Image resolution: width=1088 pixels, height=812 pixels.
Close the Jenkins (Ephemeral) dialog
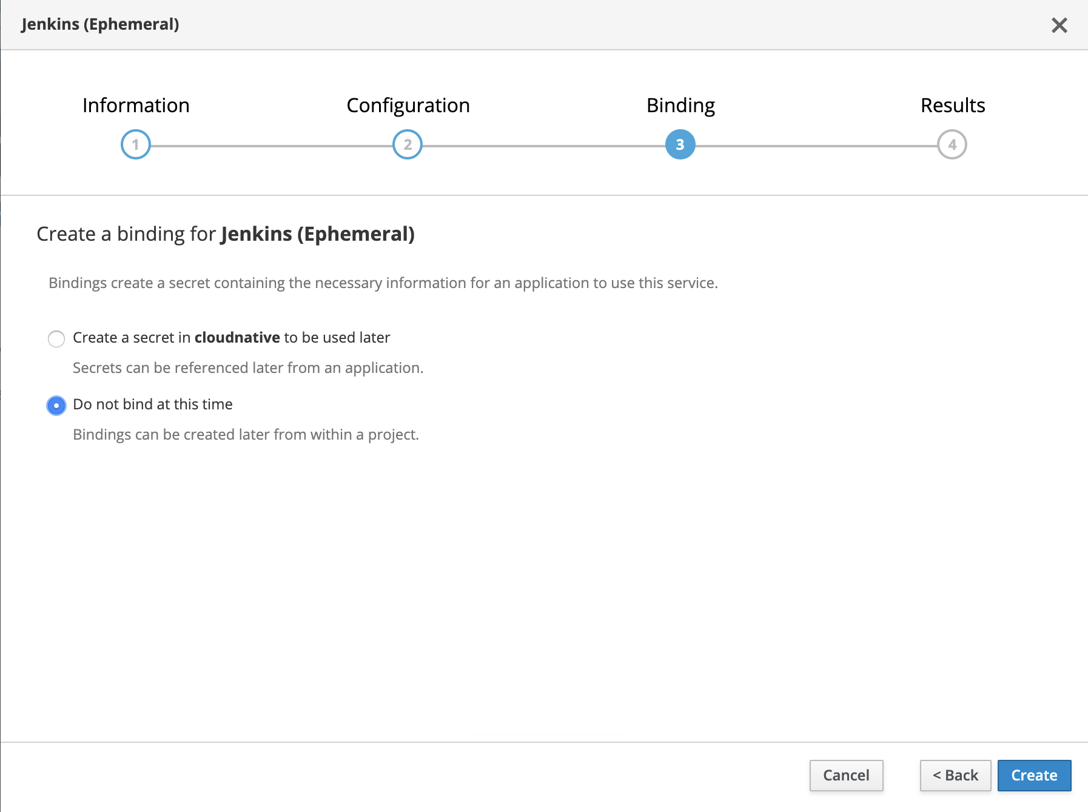[1059, 25]
